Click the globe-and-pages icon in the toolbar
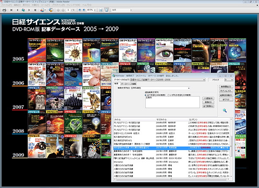 pos(51,10)
